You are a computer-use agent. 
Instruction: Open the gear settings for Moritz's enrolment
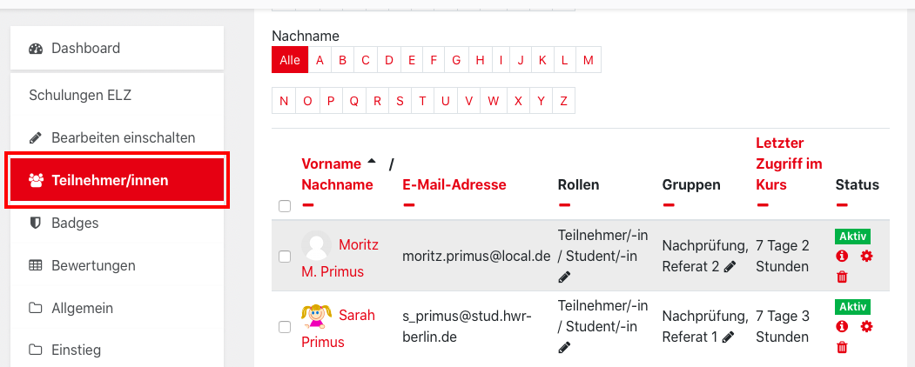pyautogui.click(x=866, y=257)
